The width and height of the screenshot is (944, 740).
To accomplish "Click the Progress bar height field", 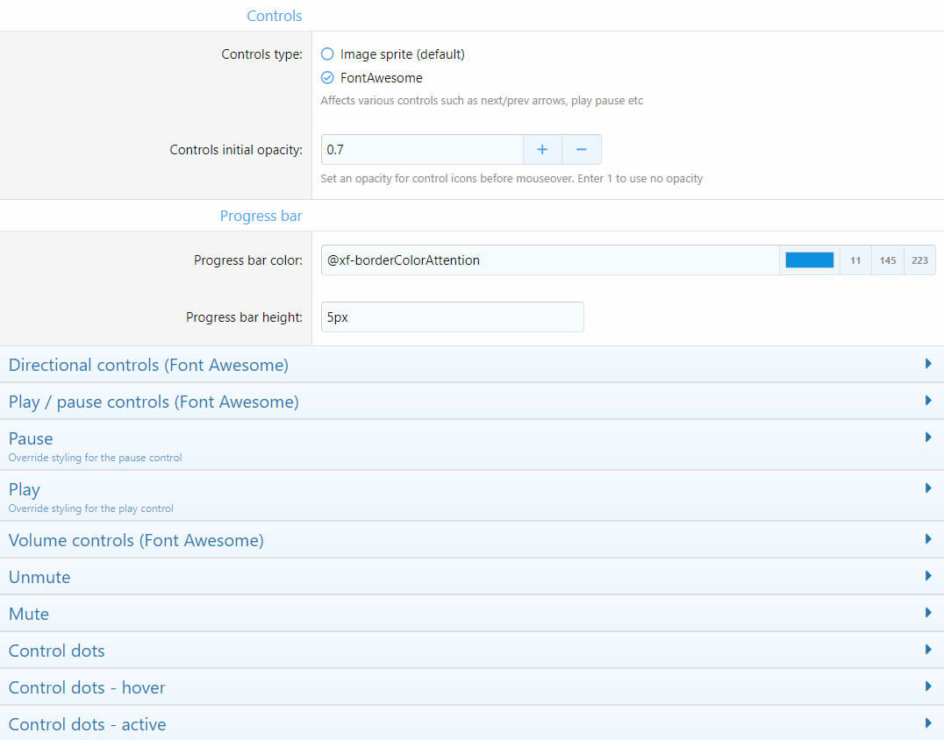I will click(452, 317).
